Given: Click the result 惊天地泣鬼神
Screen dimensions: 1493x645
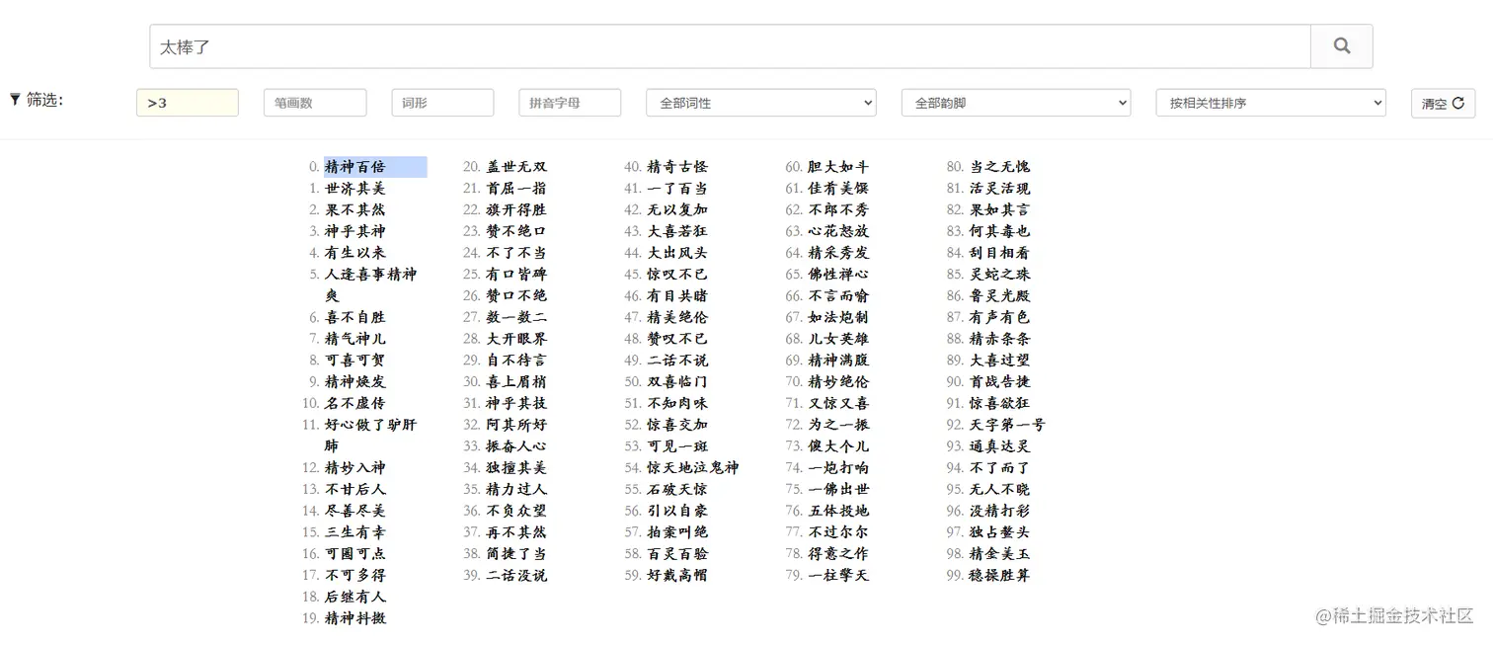Looking at the screenshot, I should click(693, 468).
